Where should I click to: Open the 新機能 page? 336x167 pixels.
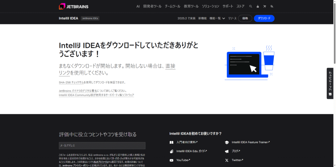[202, 18]
